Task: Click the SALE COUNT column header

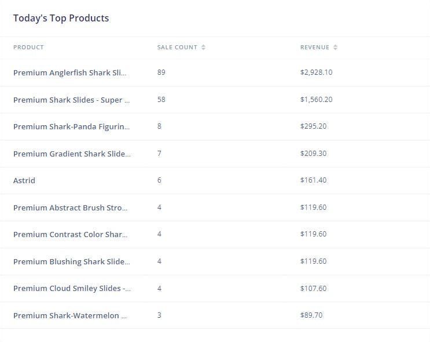Action: tap(177, 48)
